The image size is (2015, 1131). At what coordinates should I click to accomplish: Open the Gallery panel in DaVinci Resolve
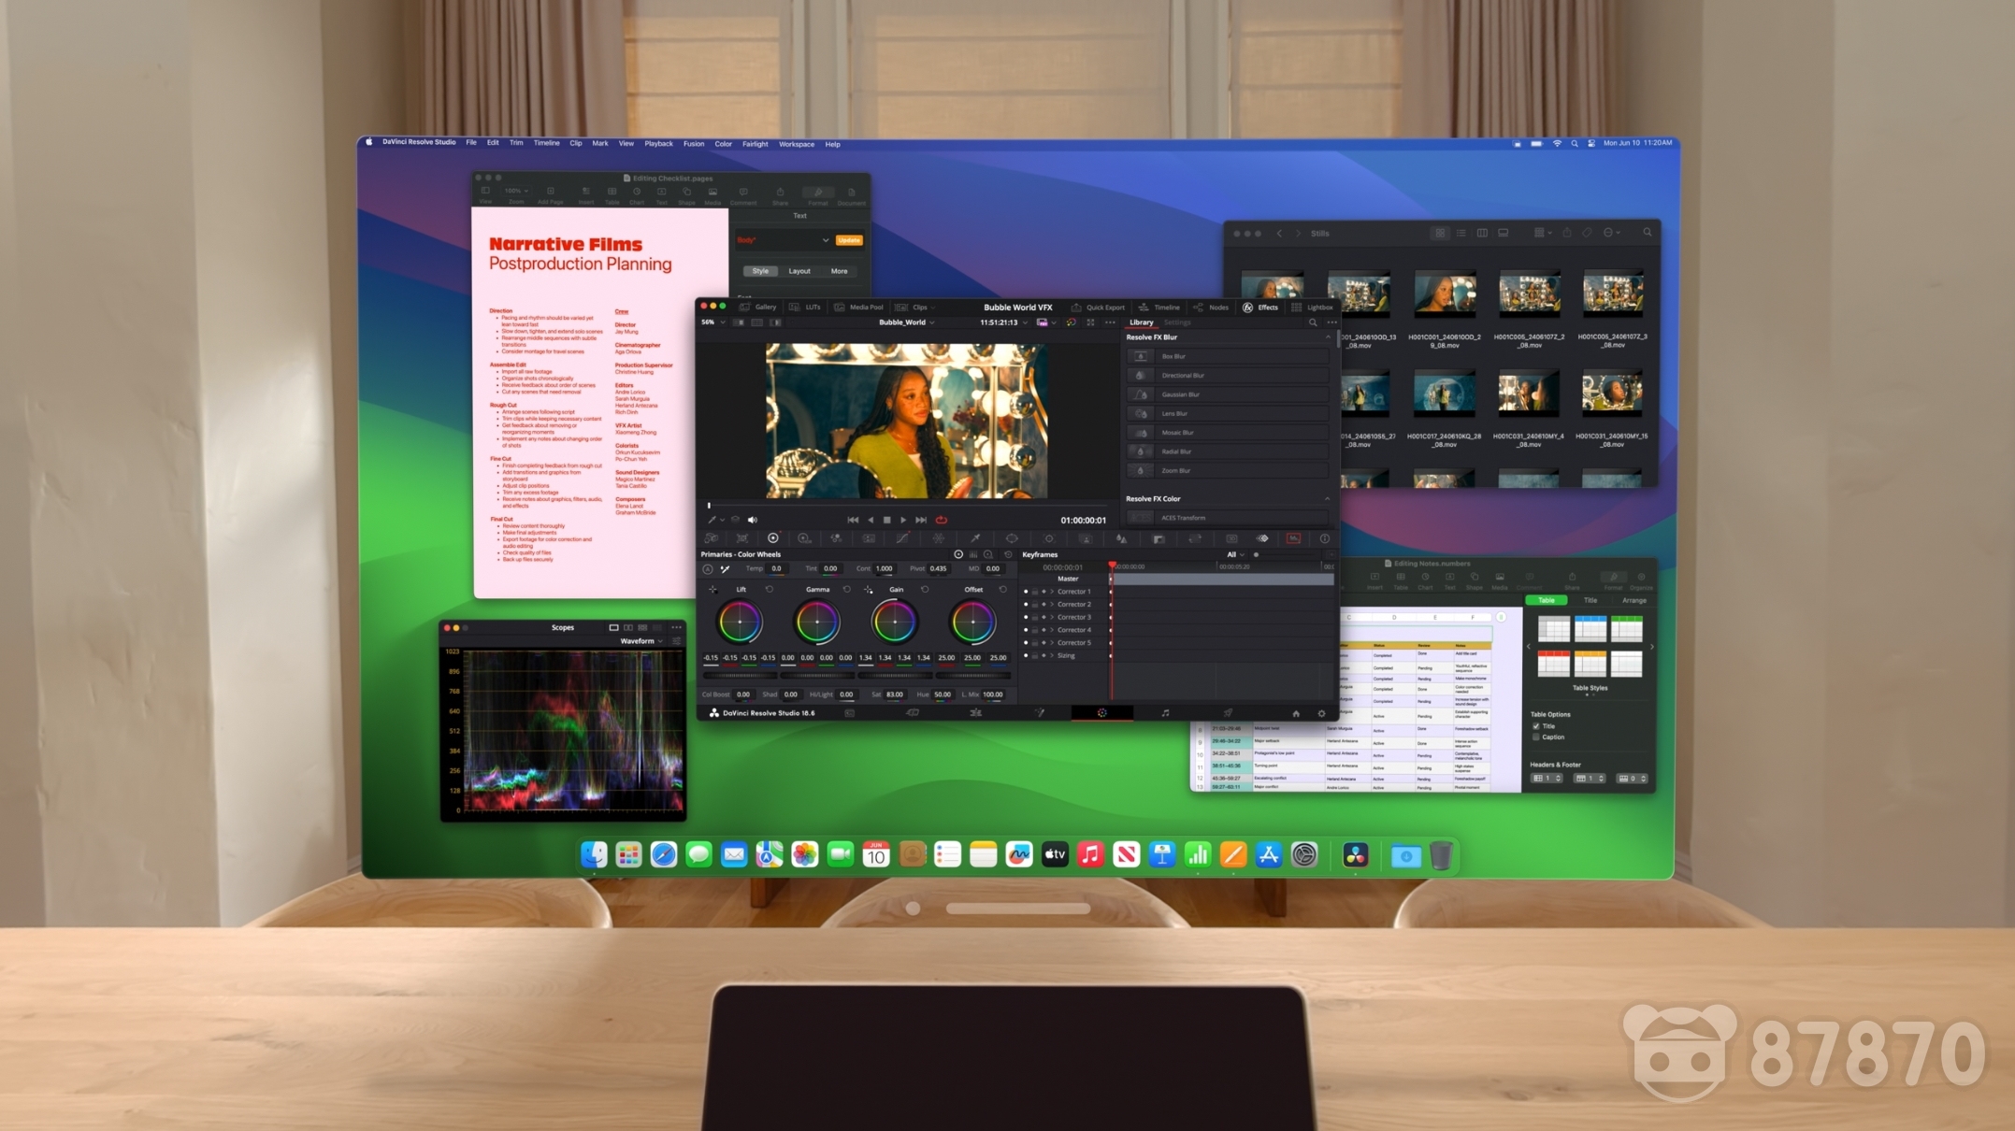(x=757, y=307)
